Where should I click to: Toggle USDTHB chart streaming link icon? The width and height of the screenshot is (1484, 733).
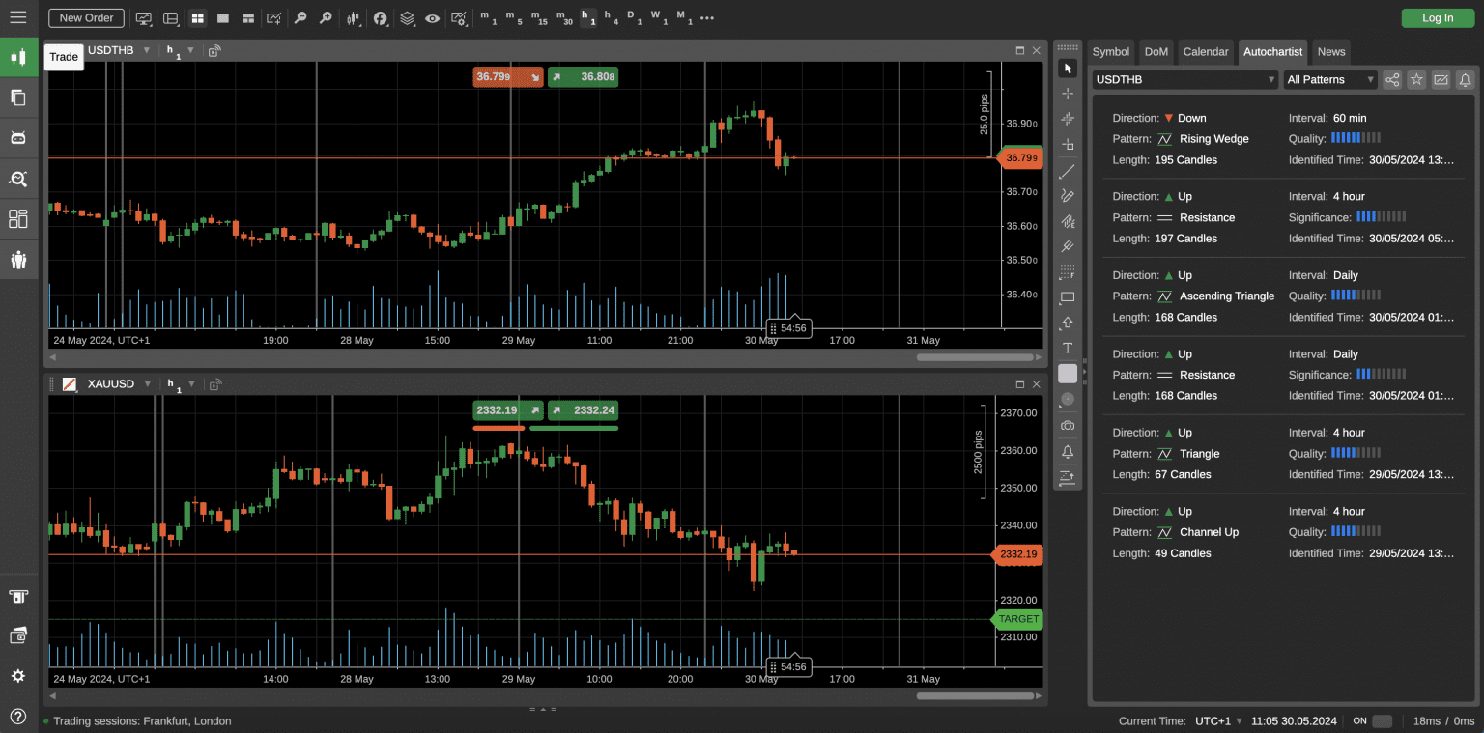coord(214,50)
